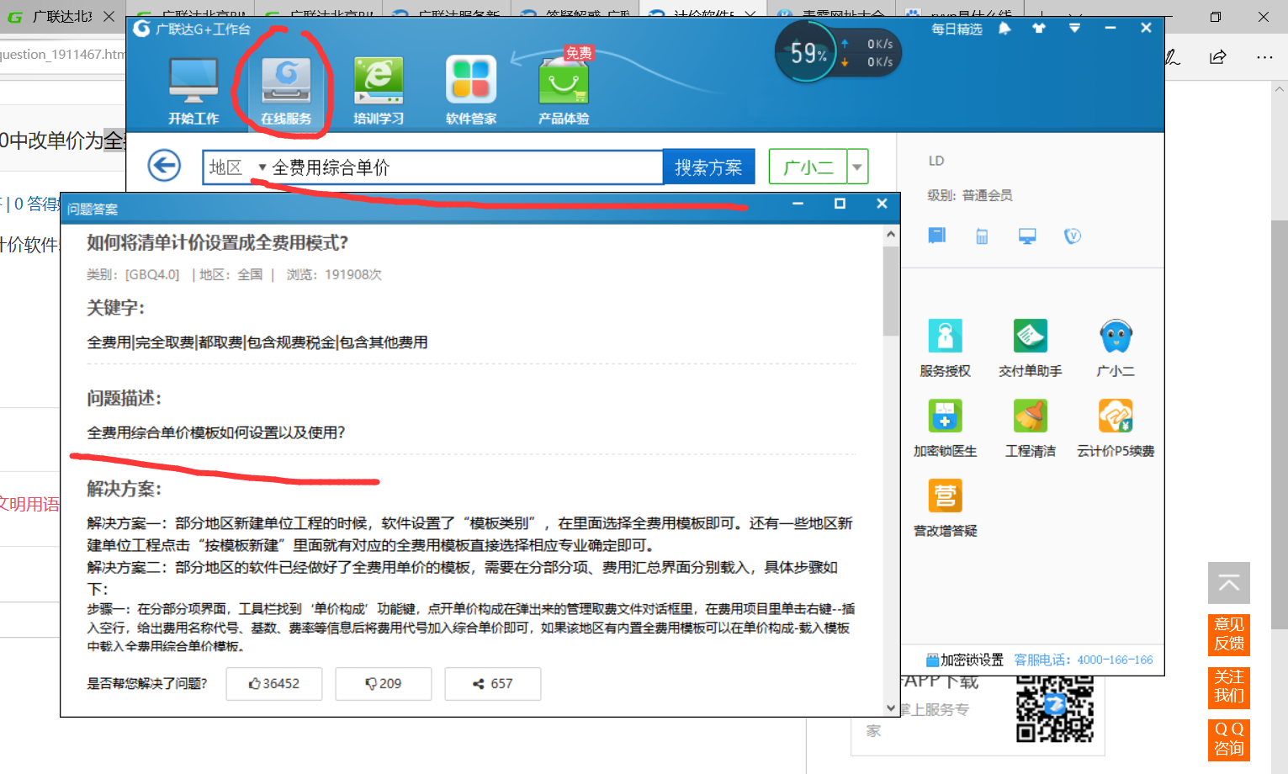Open 云计价P5续费
The height and width of the screenshot is (774, 1288).
pos(1116,428)
